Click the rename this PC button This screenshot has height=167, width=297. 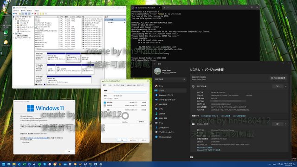click(278, 78)
